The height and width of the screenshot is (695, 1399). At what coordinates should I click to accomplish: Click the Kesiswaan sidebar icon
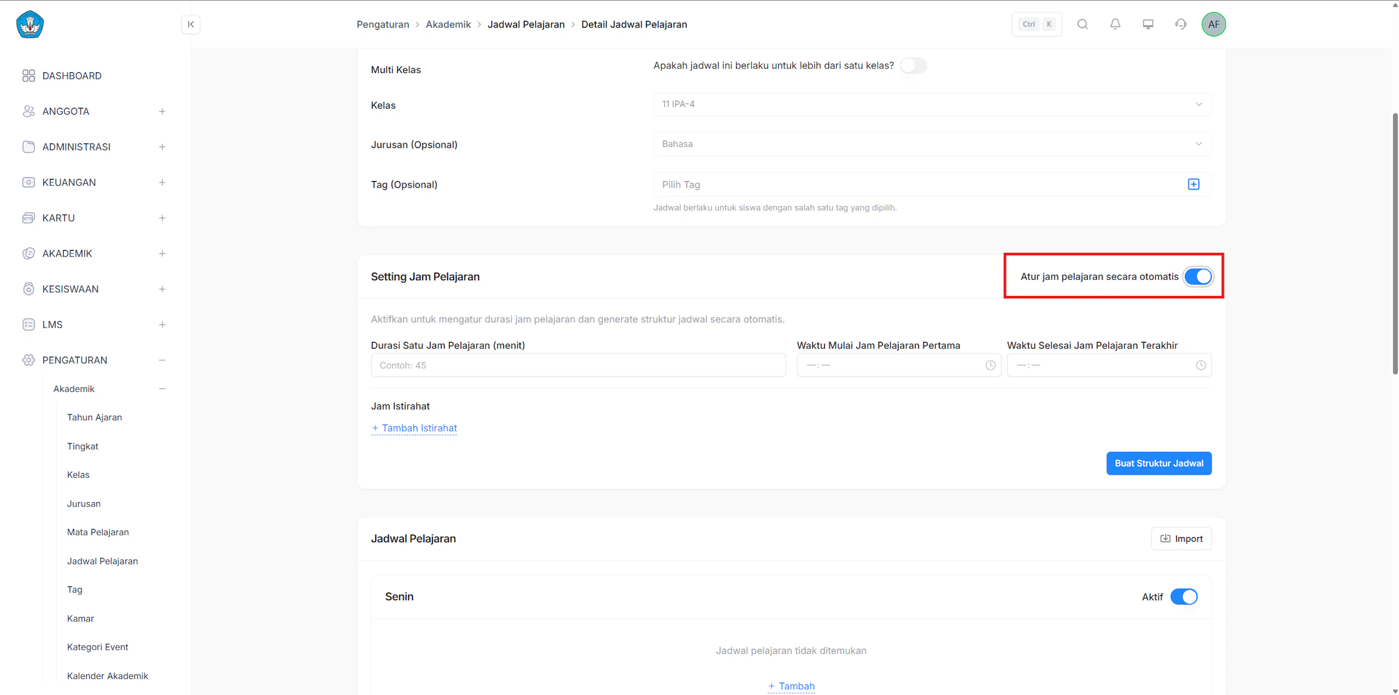pos(28,289)
